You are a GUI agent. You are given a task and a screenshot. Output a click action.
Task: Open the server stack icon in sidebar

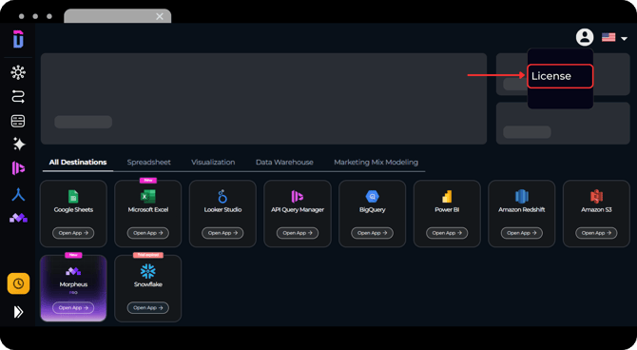pyautogui.click(x=18, y=121)
